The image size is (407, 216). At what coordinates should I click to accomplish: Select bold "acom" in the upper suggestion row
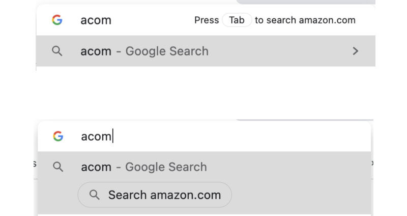tap(96, 51)
